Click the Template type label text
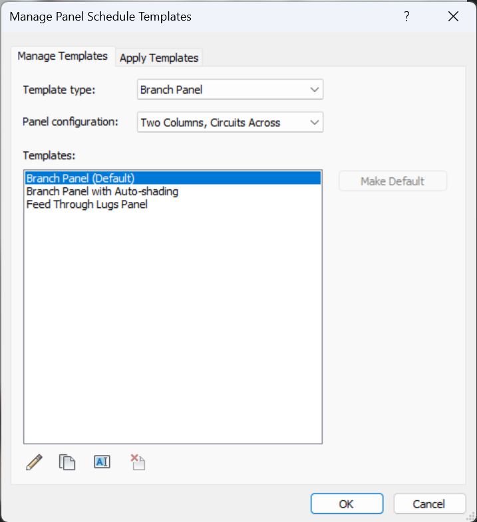The height and width of the screenshot is (522, 477). (59, 90)
